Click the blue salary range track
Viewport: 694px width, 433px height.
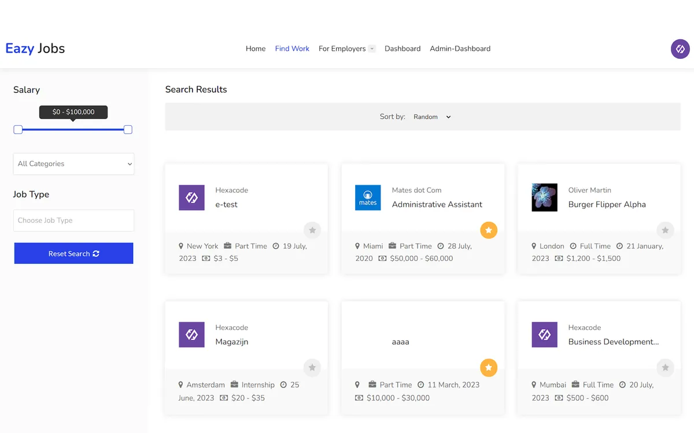click(x=73, y=129)
